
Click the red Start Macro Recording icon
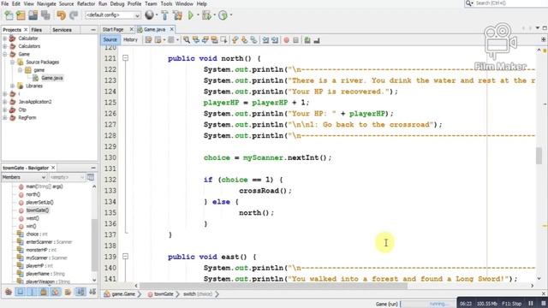click(287, 40)
